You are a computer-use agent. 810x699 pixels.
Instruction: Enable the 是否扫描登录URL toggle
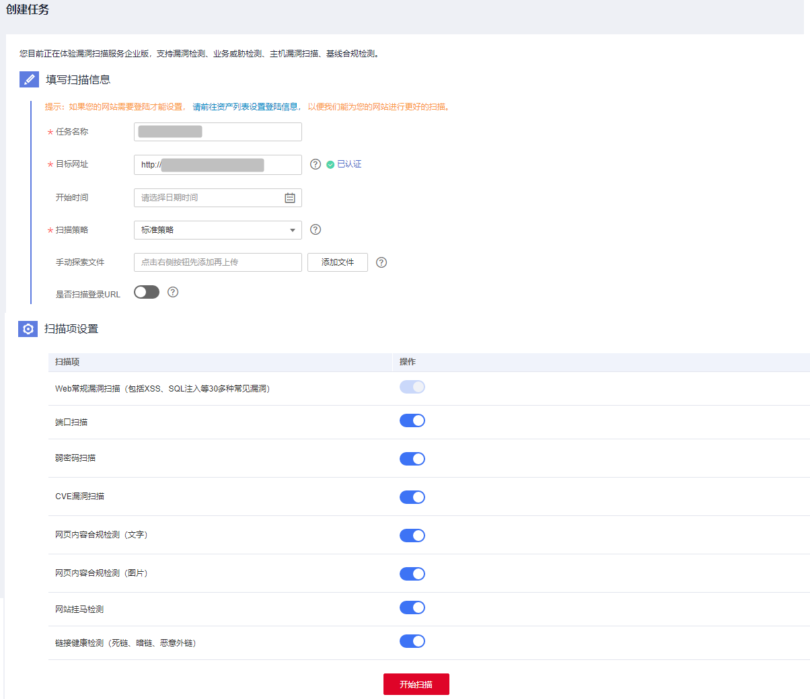(147, 292)
